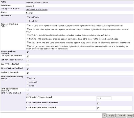This screenshot has height=118, width=134.
Task: Open the server_2 DataMover link
Action: 30,6
